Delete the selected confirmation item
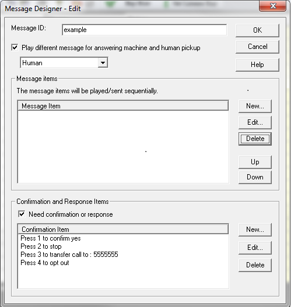This screenshot has height=307, width=291. [x=255, y=265]
